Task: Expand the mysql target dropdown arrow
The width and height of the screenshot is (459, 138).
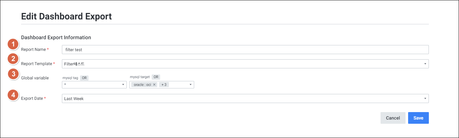Action: pyautogui.click(x=191, y=85)
